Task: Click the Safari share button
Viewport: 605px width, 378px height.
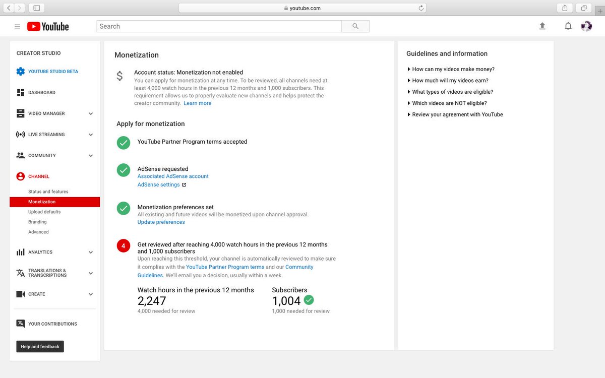Action: tap(565, 8)
